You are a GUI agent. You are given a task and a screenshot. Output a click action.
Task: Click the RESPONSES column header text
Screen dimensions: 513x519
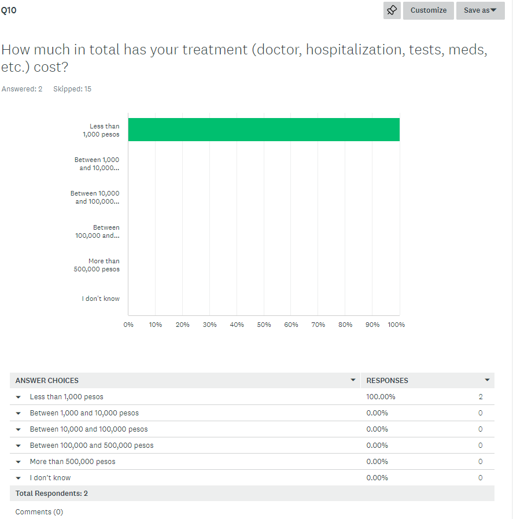click(x=387, y=381)
